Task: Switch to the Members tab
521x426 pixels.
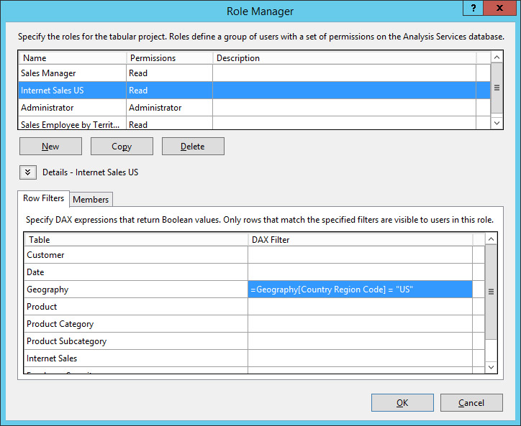Action: [91, 199]
